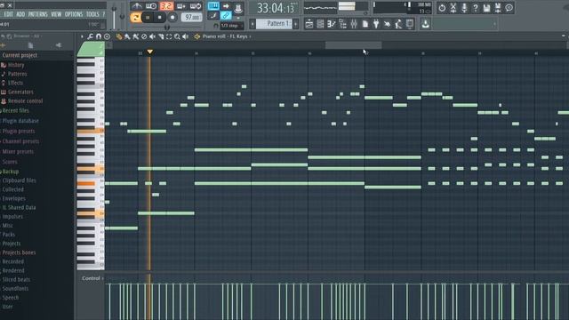Click the undo history circular arrow icon
Screen dimensions: 569x320
[x=442, y=8]
